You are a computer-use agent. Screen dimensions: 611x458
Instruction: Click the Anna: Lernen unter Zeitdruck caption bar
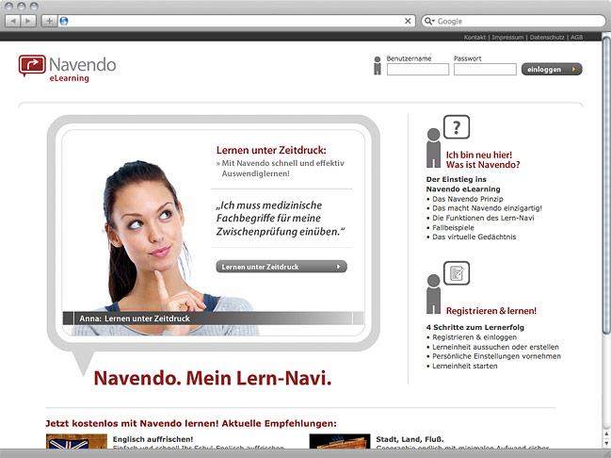coord(213,318)
